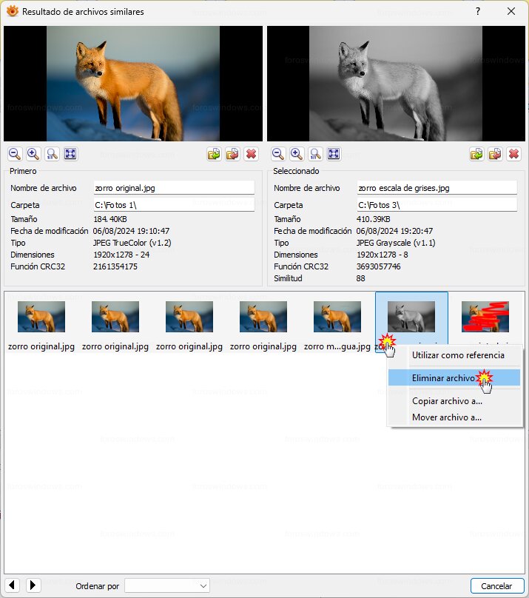This screenshot has width=529, height=598.
Task: Click the color fox preview image
Action: pos(133,84)
